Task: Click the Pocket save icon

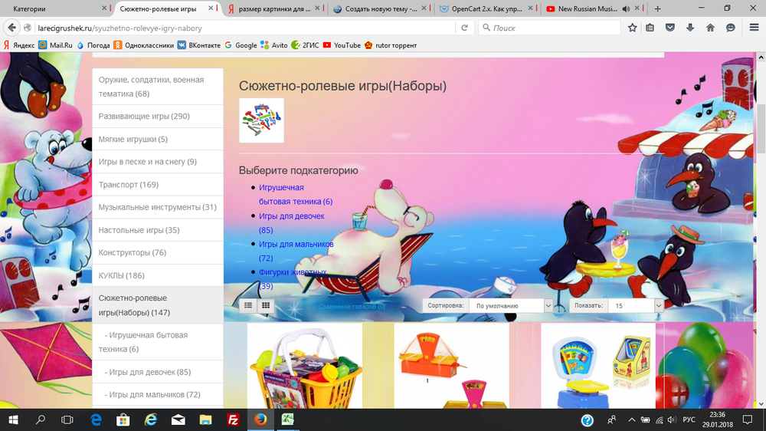Action: click(x=670, y=28)
